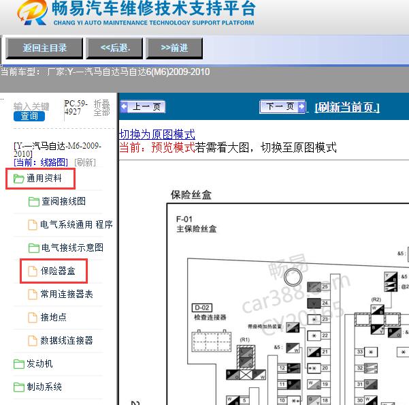Click document icon beside 常用连接器表

click(33, 295)
